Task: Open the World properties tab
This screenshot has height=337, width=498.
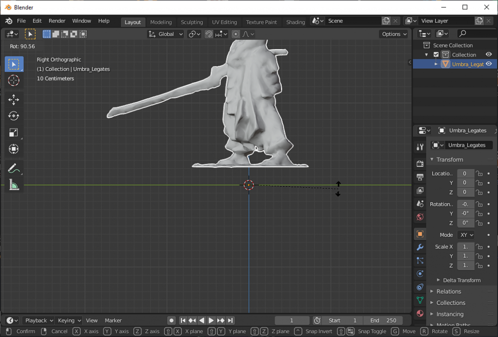Action: 420,217
